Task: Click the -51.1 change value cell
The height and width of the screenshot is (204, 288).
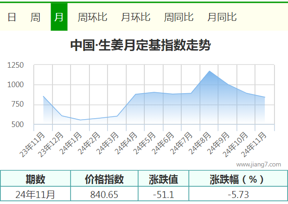Action: click(163, 194)
